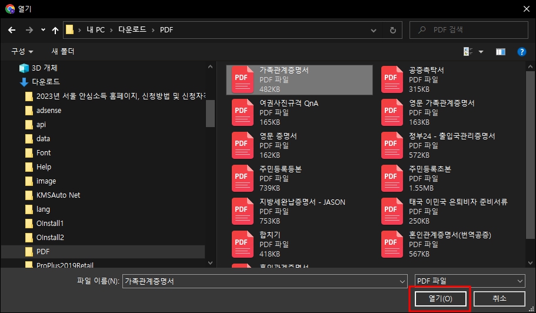
Task: Click the file list scroll up arrow
Action: point(531,66)
